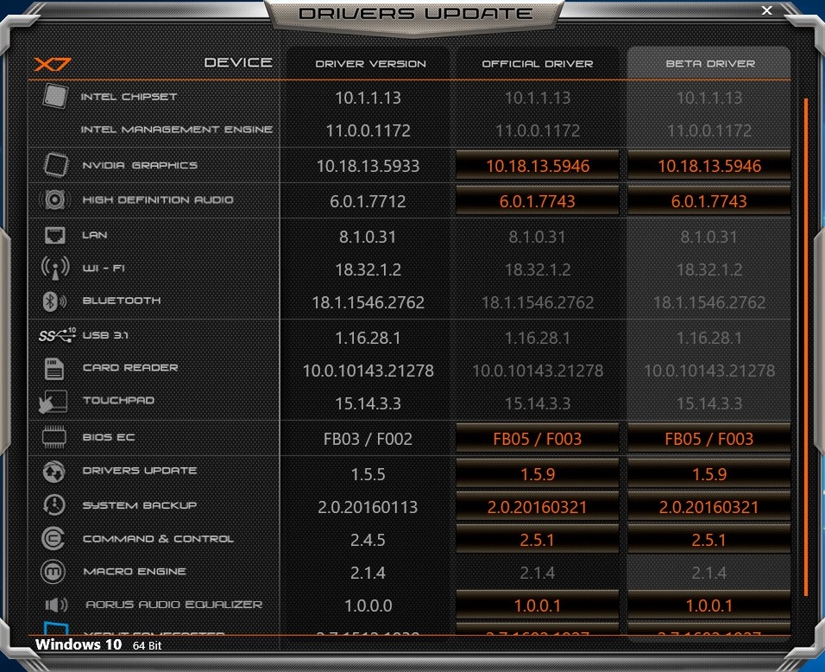Click the Official Driver column header

click(537, 64)
